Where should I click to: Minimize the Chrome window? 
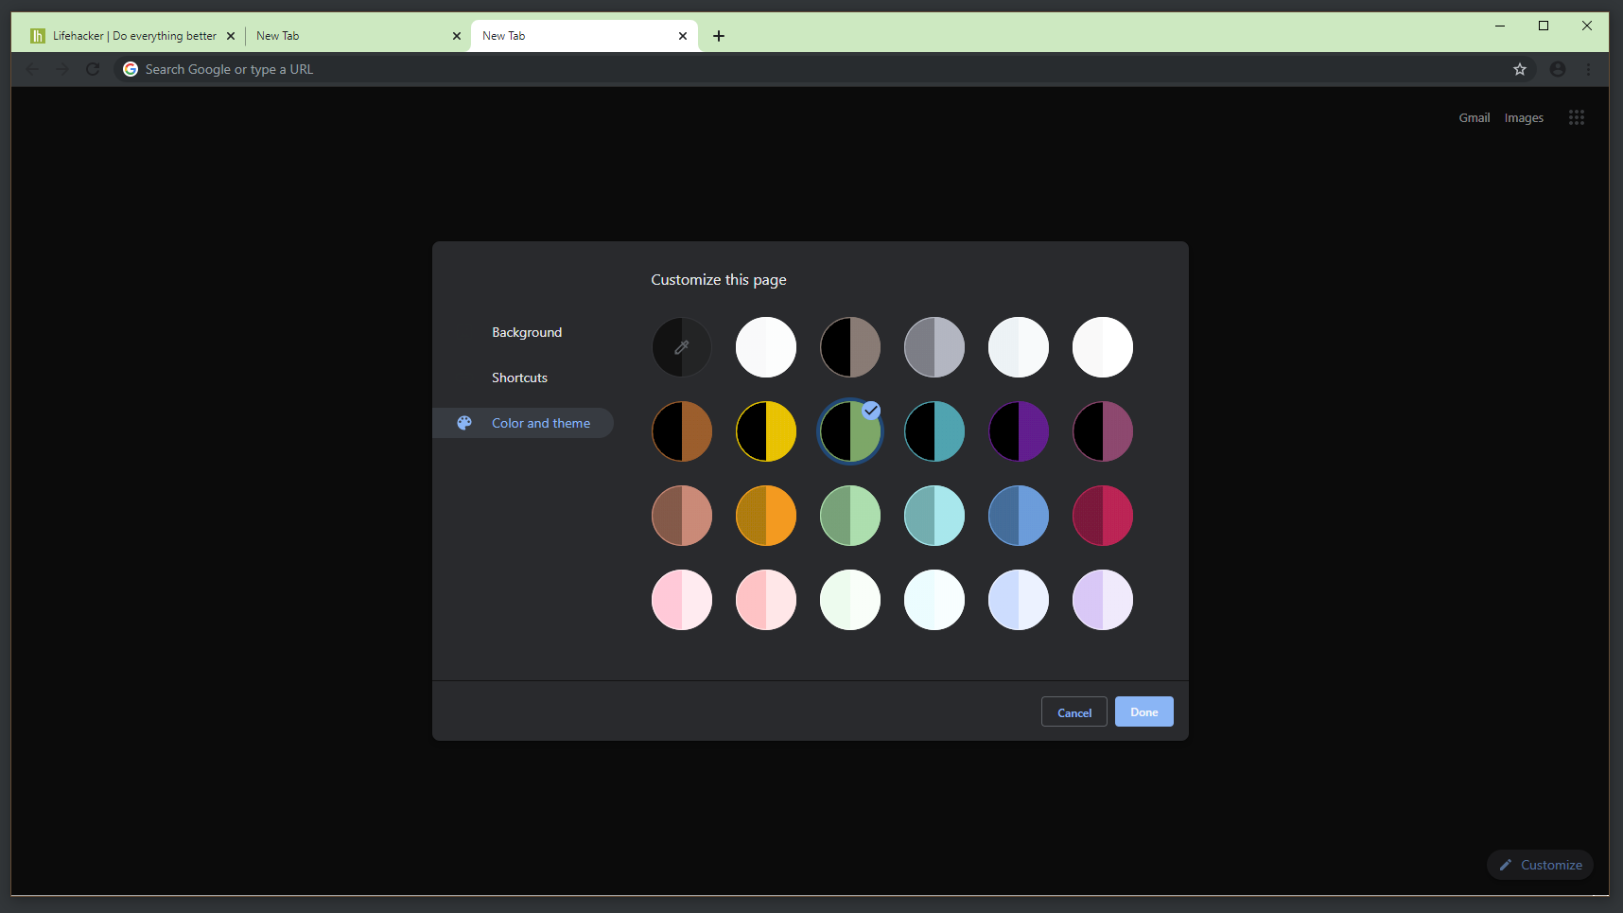pos(1500,26)
